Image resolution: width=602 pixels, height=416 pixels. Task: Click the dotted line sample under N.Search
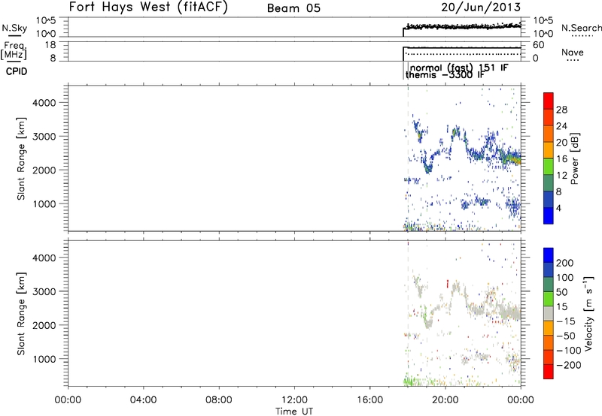pos(582,36)
